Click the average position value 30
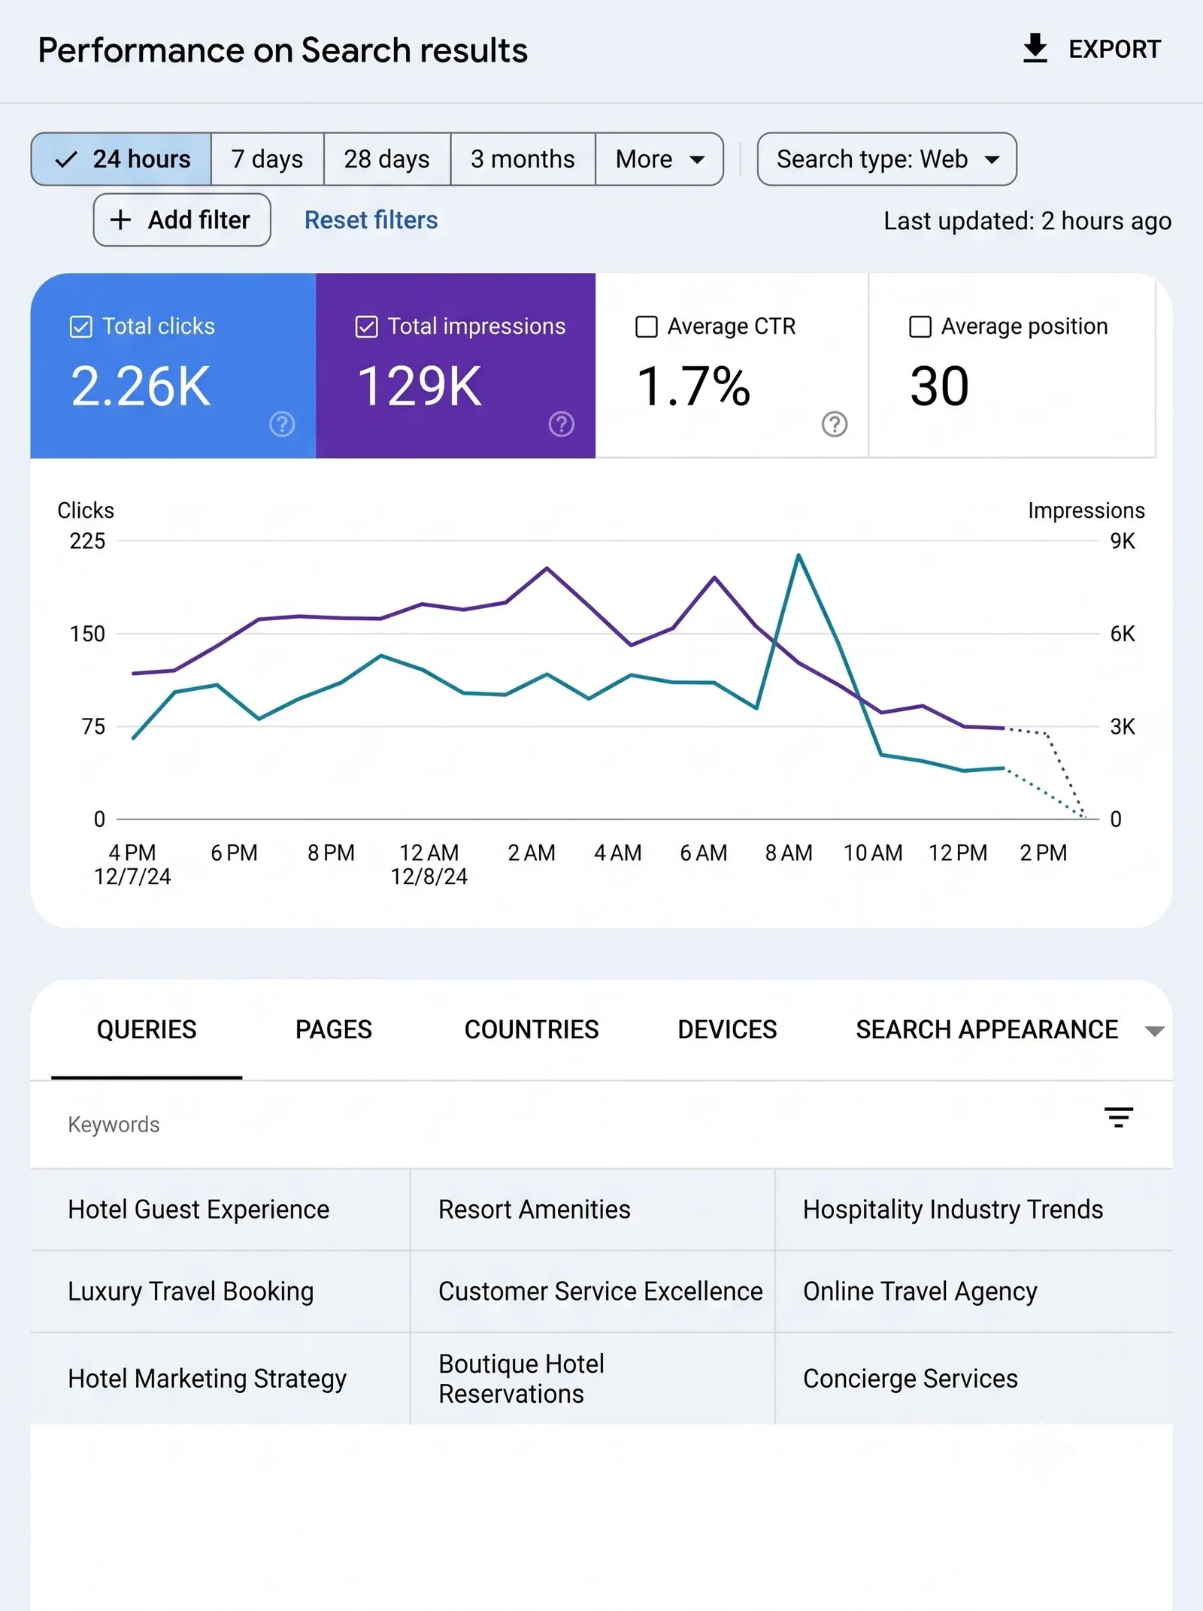The width and height of the screenshot is (1203, 1611). click(939, 386)
